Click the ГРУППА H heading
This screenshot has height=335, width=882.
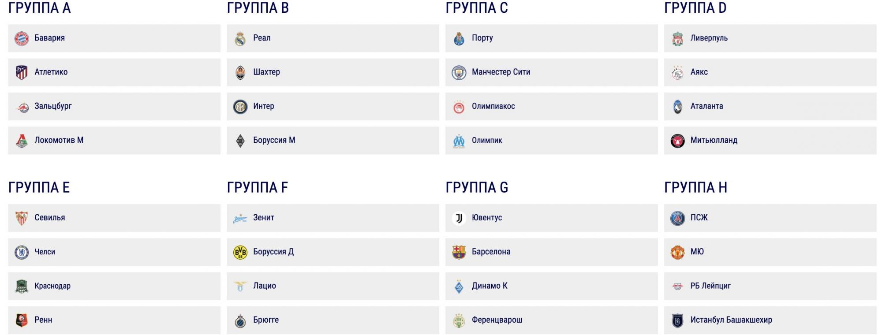pos(695,188)
